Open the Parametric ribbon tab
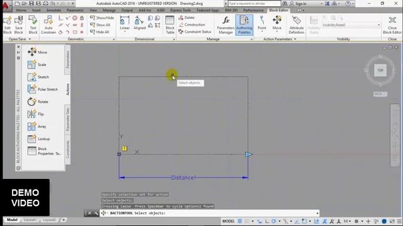Viewport: 403px width, 226px height. click(75, 10)
